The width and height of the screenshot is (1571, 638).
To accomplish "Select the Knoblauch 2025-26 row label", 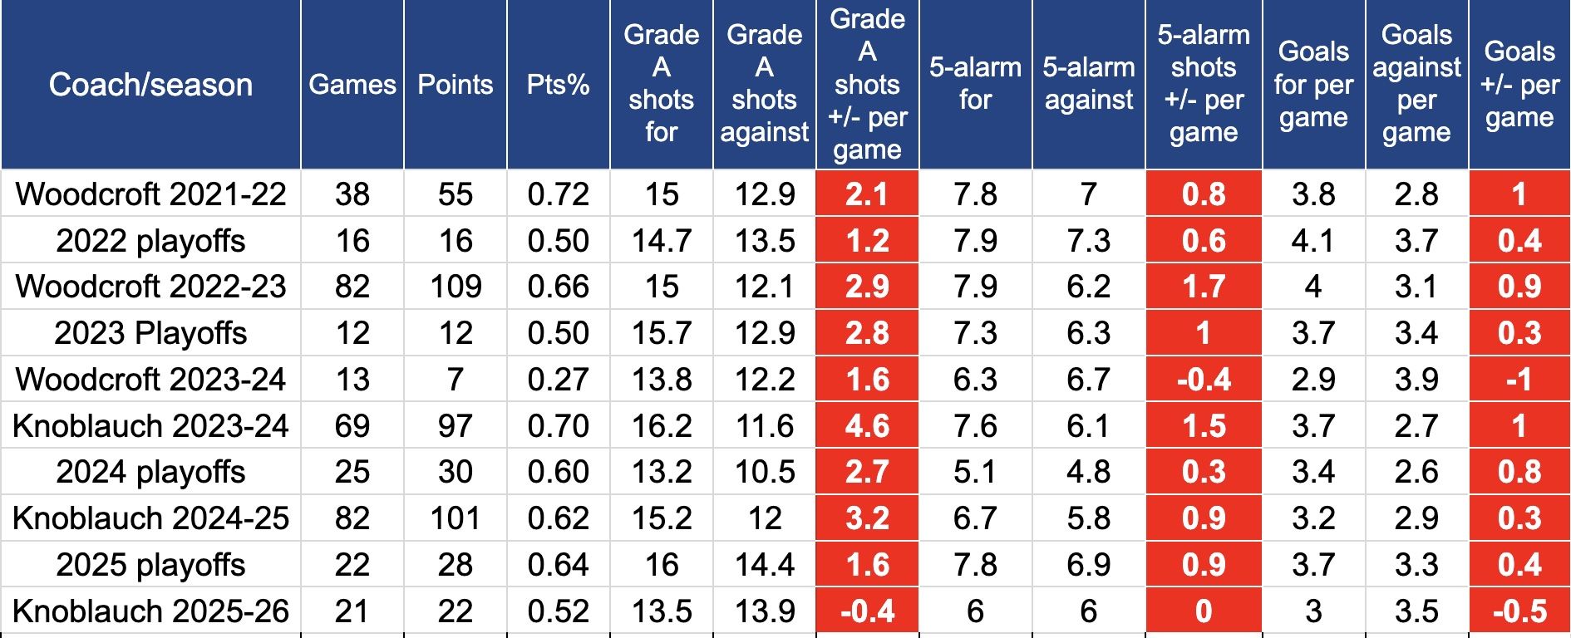I will (150, 611).
